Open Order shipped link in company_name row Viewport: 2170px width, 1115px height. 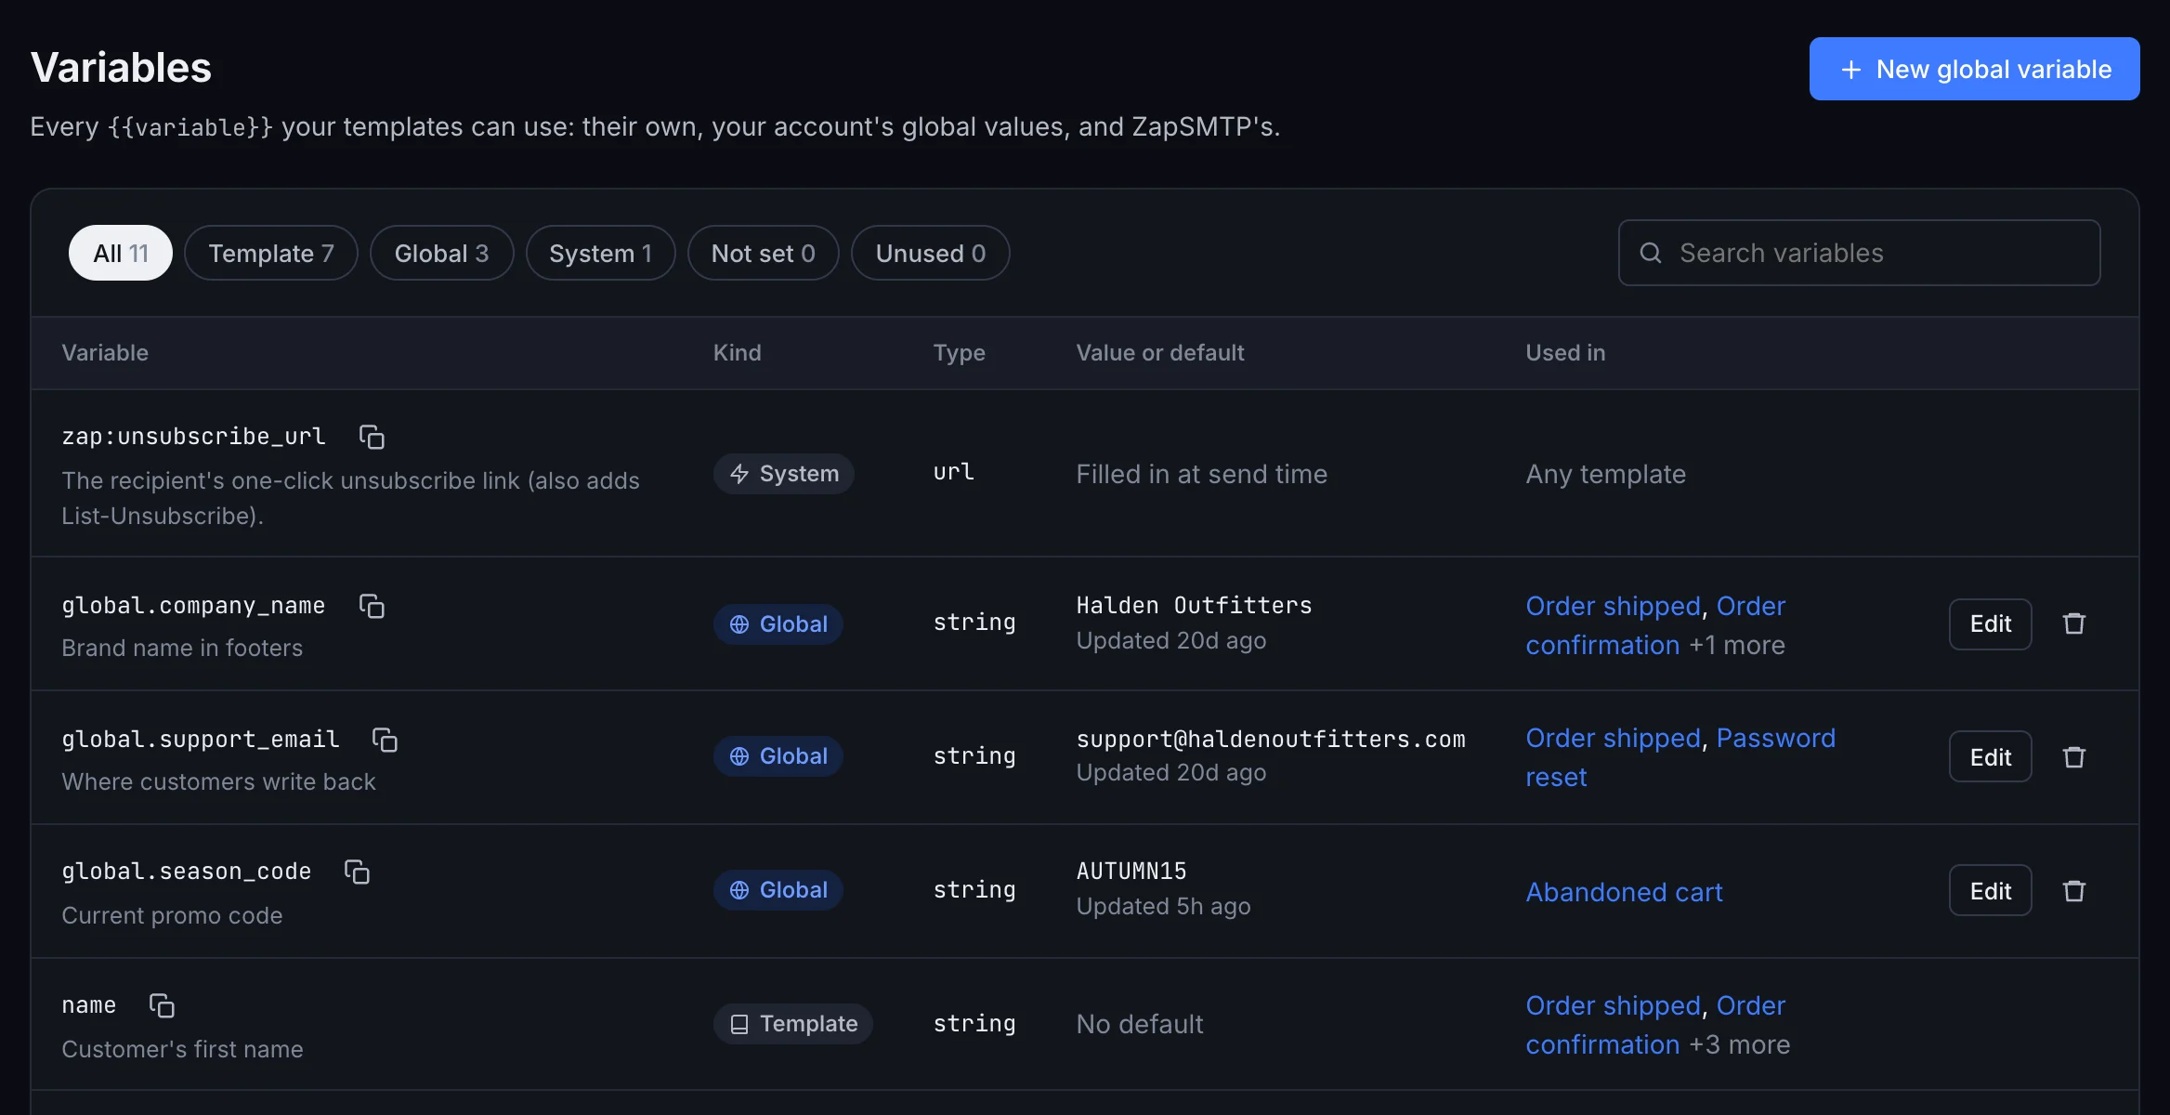[1613, 606]
